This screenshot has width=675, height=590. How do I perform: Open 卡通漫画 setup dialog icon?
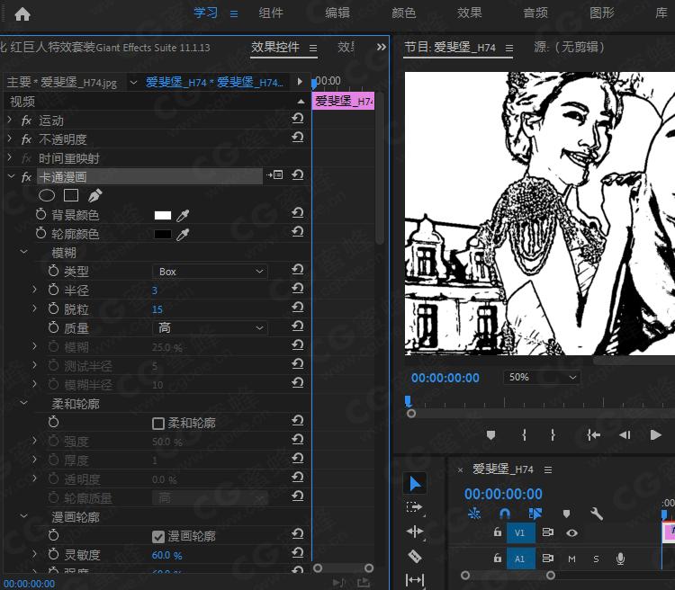click(274, 175)
